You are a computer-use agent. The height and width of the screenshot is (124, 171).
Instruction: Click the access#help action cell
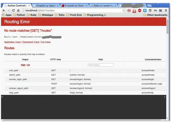click(x=148, y=93)
